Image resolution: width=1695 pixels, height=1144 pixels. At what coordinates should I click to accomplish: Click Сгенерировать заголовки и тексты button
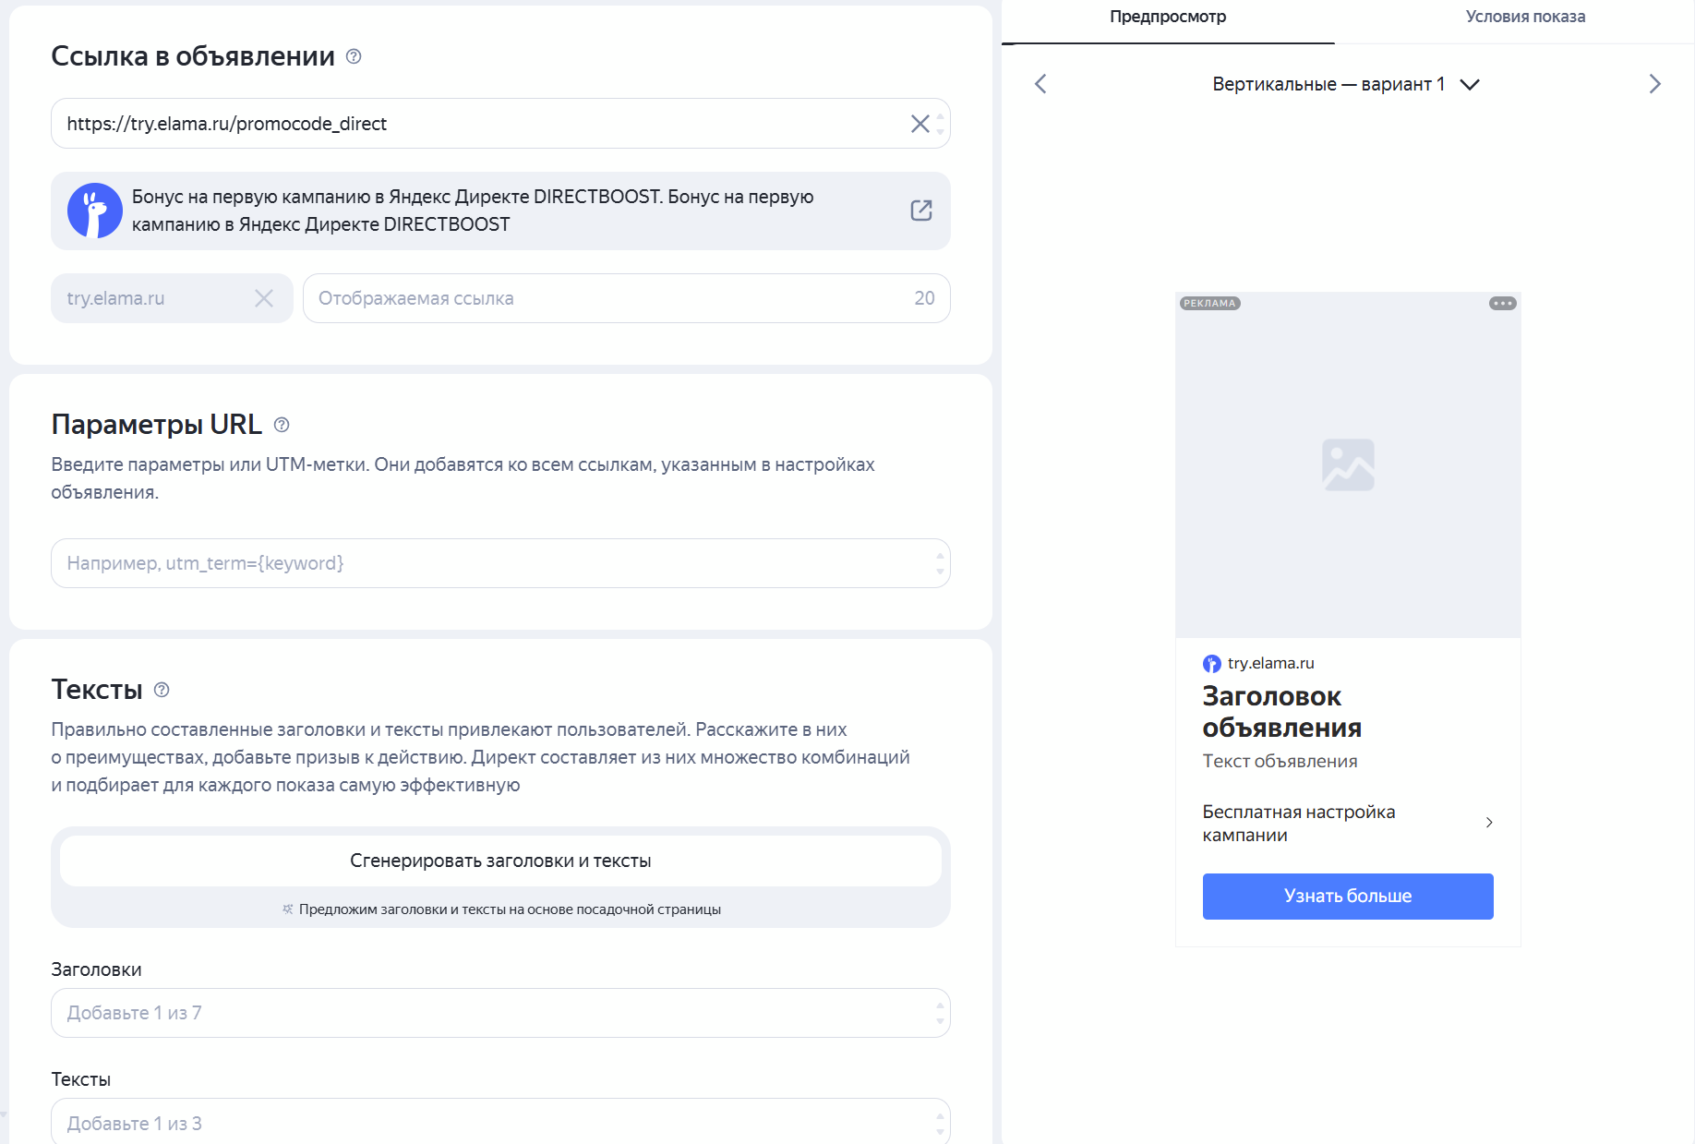point(500,861)
